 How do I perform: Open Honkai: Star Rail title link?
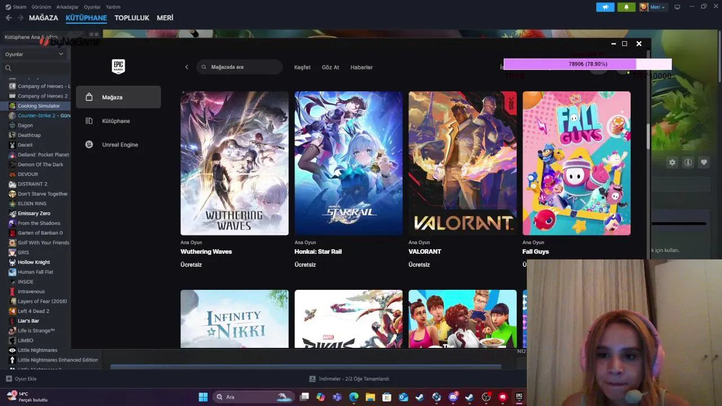318,251
